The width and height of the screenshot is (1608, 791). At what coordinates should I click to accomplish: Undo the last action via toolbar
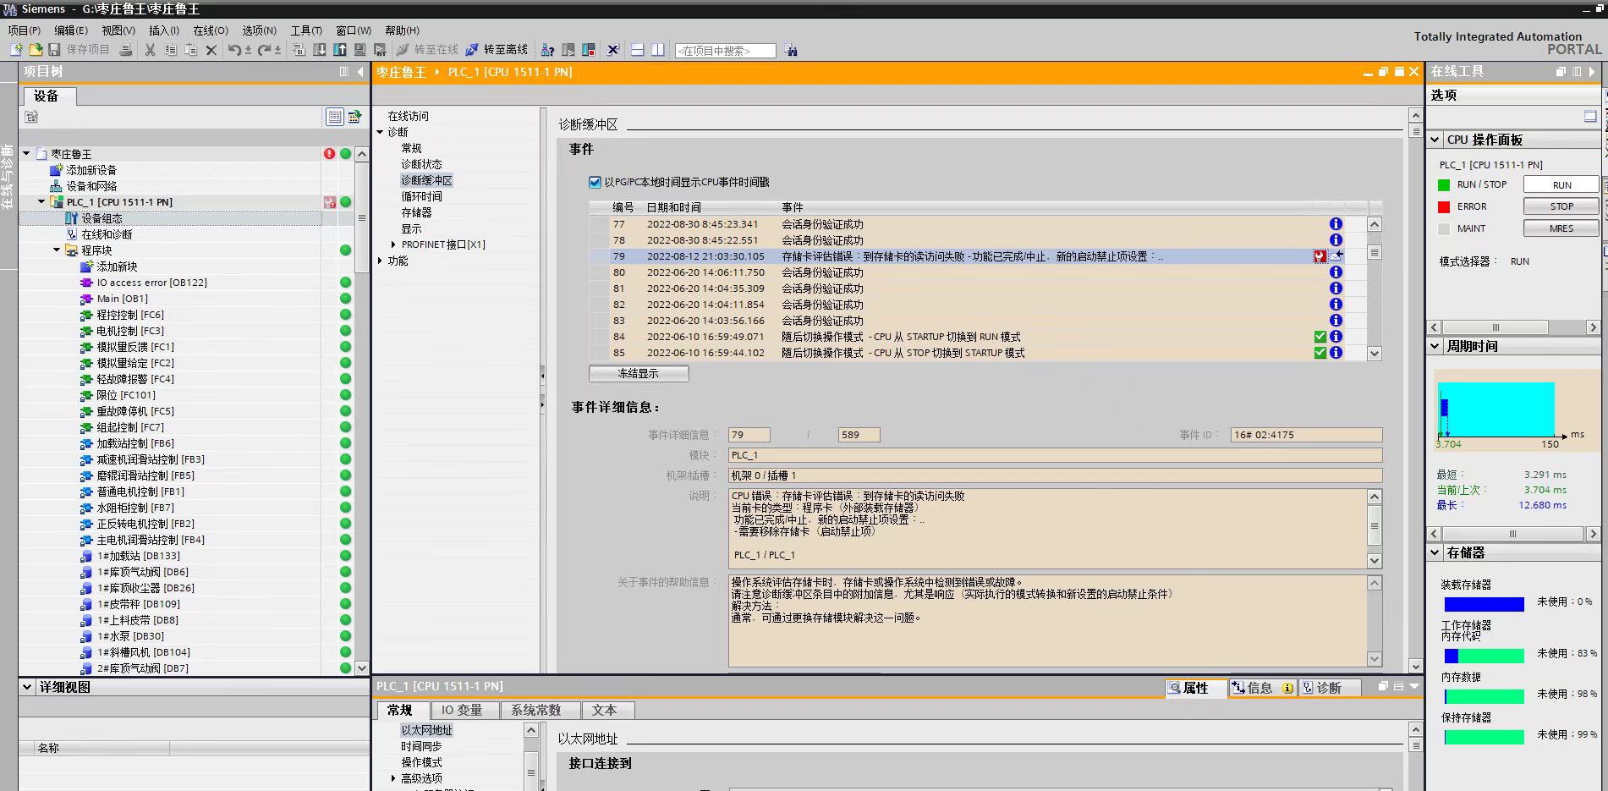234,50
